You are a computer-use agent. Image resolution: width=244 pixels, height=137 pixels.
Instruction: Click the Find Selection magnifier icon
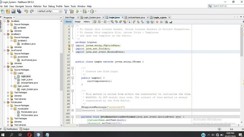point(112,22)
